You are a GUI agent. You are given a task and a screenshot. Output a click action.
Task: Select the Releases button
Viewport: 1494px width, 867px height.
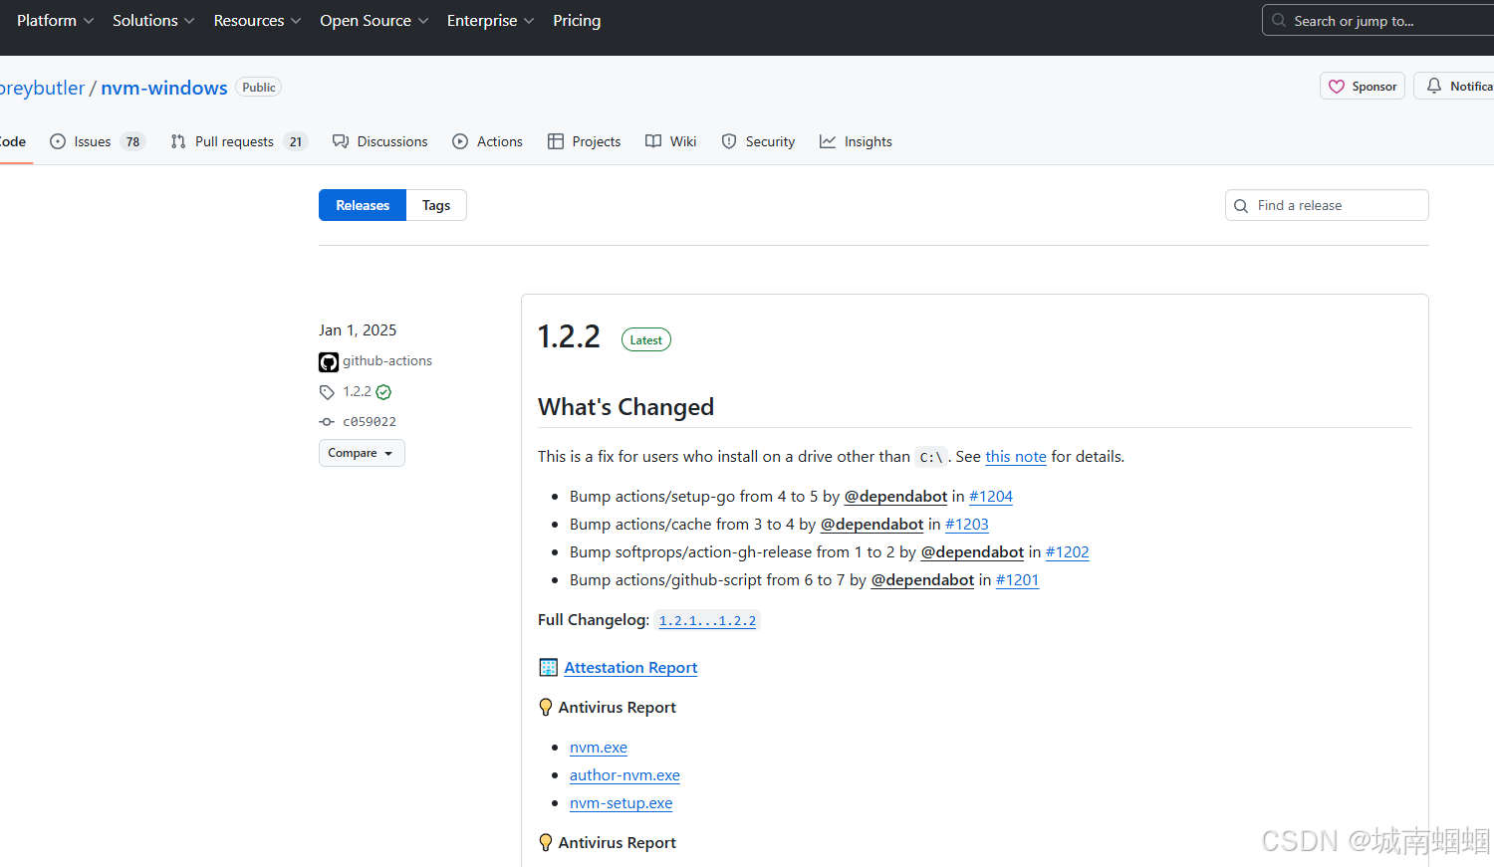click(363, 205)
